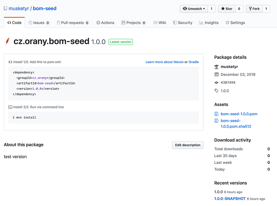Click the Maven feather package icon
277x206 pixels.
tap(7, 41)
